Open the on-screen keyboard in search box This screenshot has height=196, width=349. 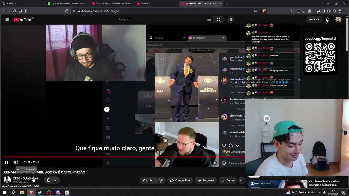coord(209,20)
